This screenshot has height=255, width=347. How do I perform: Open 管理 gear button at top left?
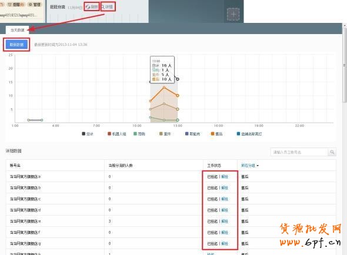[x=35, y=5]
